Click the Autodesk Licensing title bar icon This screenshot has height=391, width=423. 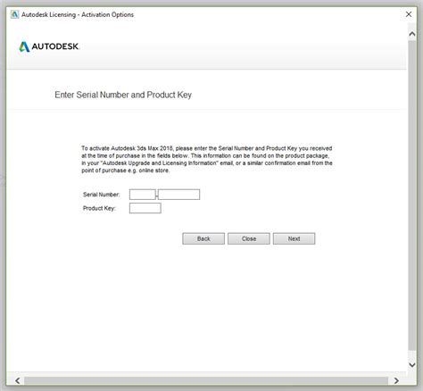pos(14,14)
